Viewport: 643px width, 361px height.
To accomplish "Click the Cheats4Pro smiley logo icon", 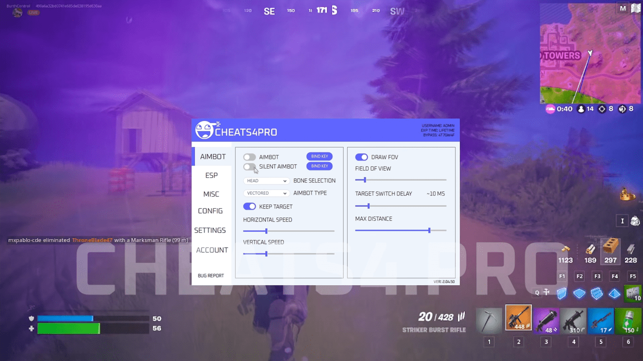I will [204, 130].
